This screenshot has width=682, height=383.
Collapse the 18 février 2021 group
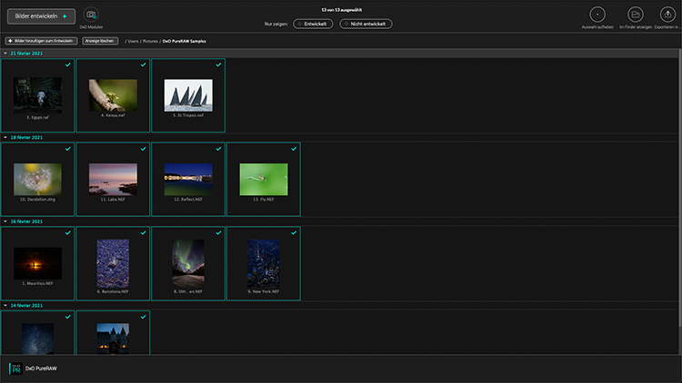5,137
